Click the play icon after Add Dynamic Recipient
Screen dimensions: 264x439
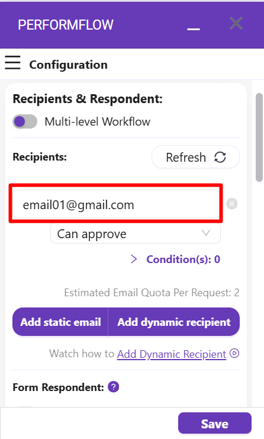234,353
